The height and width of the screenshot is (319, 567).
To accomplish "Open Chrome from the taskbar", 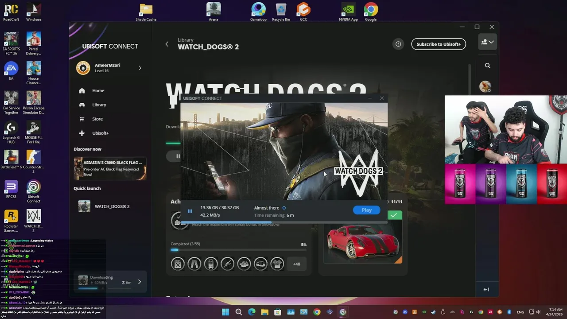I will [317, 312].
